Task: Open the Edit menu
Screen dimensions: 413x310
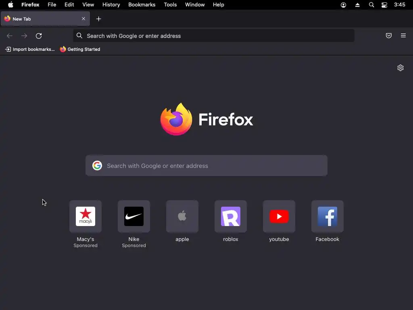Action: coord(69,5)
